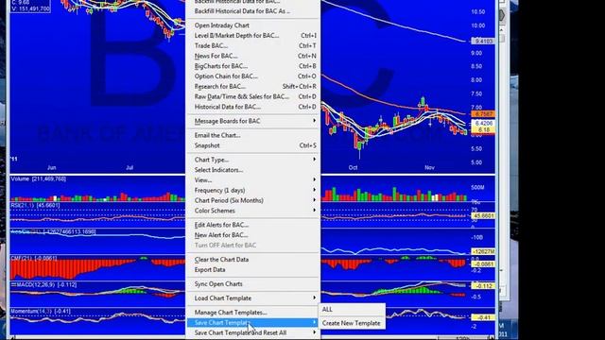605x340 pixels.
Task: Click the Jun date axis label
Action: click(x=52, y=168)
